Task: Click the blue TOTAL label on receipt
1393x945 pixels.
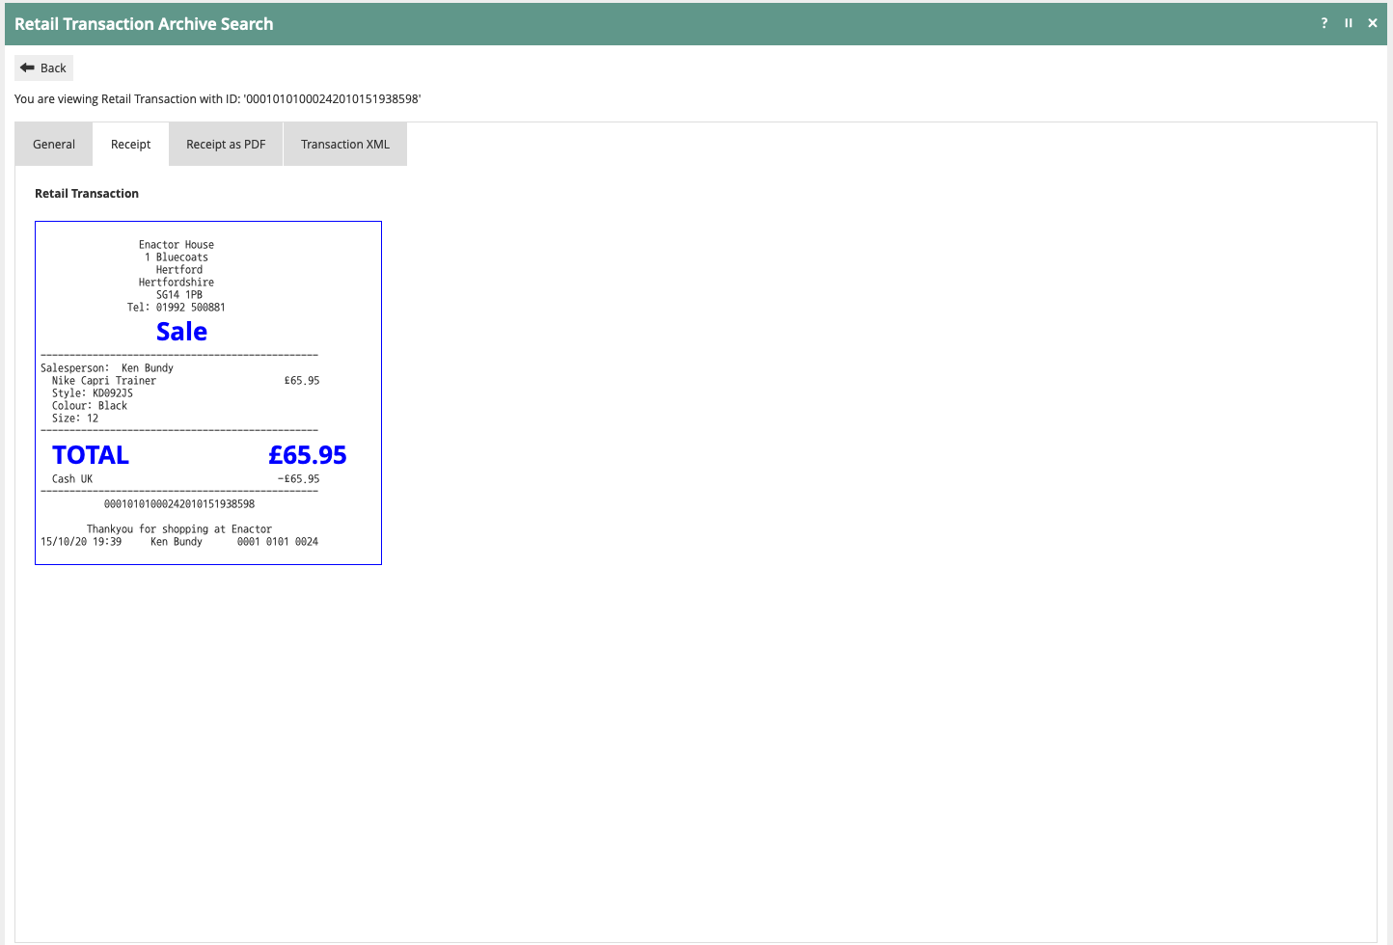Action: click(x=91, y=455)
